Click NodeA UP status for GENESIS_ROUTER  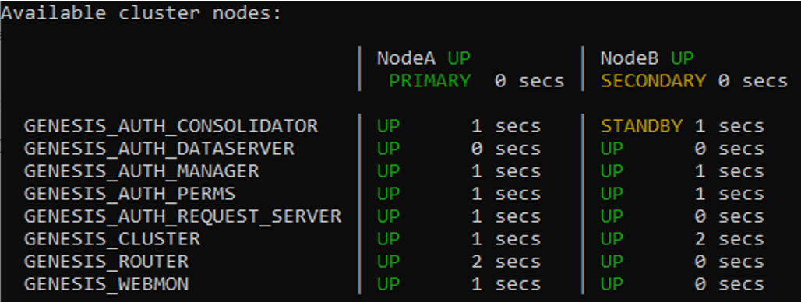click(388, 262)
